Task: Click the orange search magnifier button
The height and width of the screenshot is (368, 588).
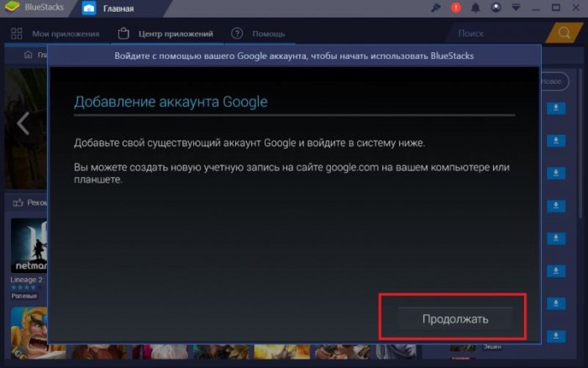Action: tap(564, 33)
